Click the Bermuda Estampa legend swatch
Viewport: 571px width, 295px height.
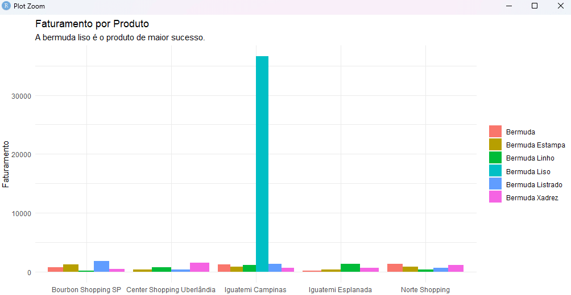point(495,145)
